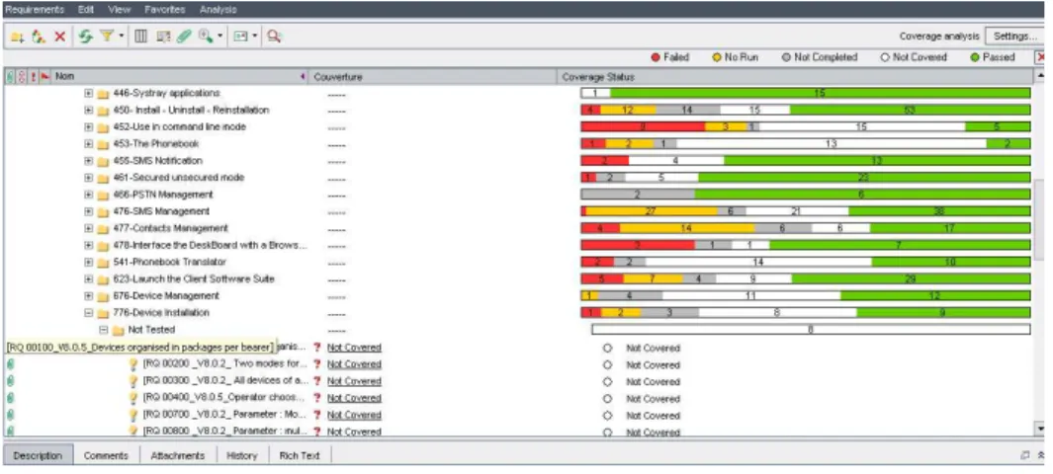Click red Failed segment of 452 coverage bar
1053x474 pixels.
tap(643, 126)
